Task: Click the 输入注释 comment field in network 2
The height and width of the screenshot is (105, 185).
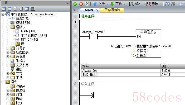Action: coord(87,84)
